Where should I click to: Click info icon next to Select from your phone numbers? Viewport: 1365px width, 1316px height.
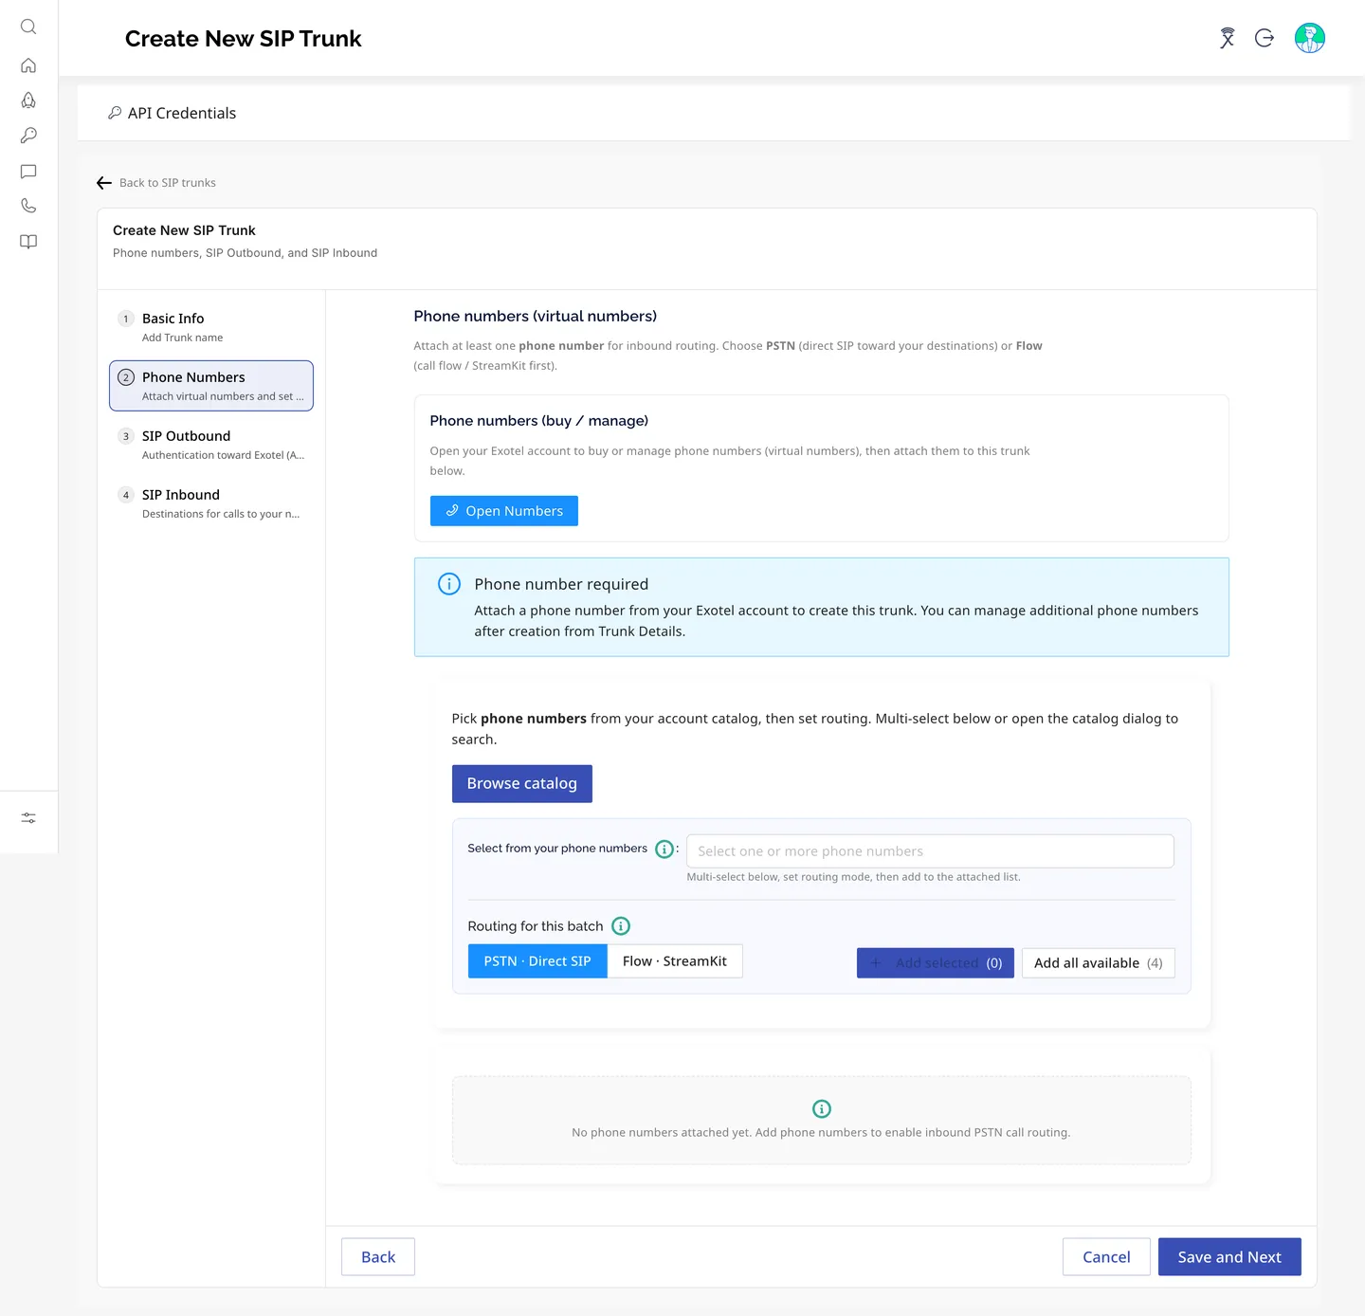664,850
